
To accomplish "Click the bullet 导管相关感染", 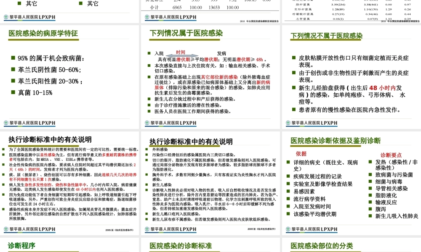I will [x=391, y=189].
